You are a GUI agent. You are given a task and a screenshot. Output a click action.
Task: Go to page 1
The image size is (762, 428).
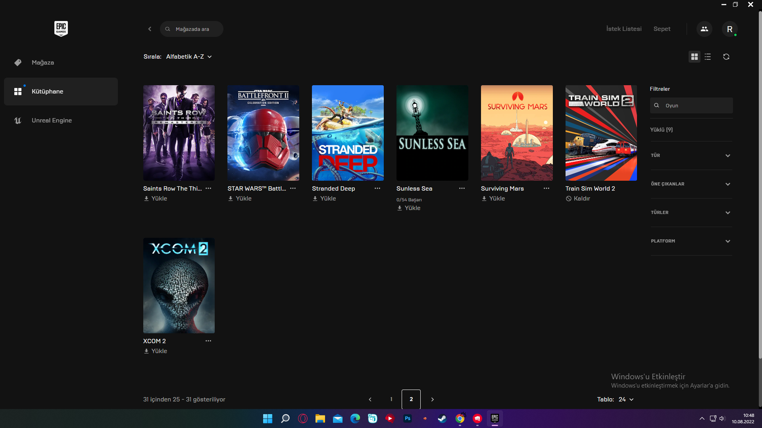click(391, 399)
